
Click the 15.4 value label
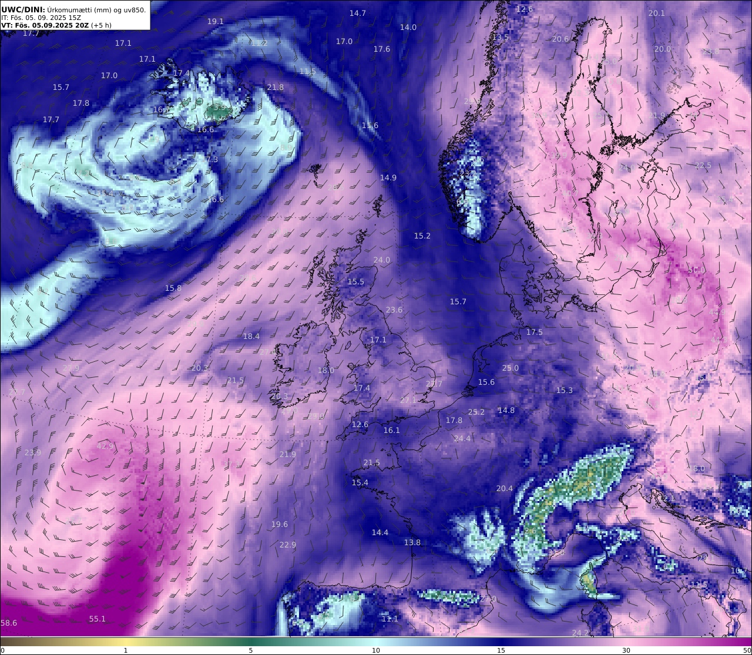[x=360, y=482]
